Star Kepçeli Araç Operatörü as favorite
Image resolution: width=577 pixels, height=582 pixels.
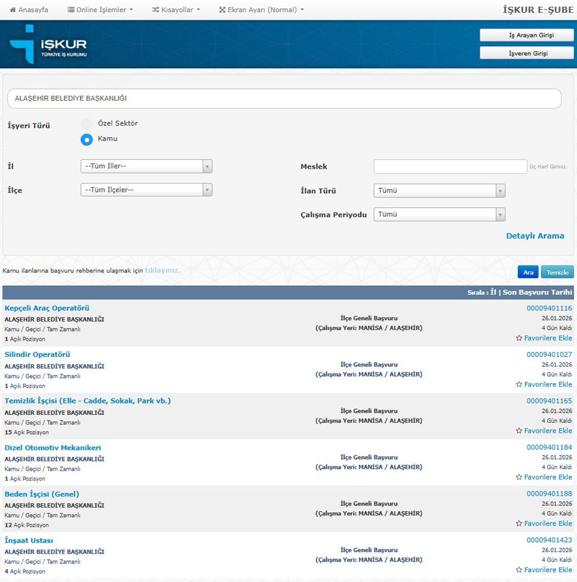click(x=544, y=338)
